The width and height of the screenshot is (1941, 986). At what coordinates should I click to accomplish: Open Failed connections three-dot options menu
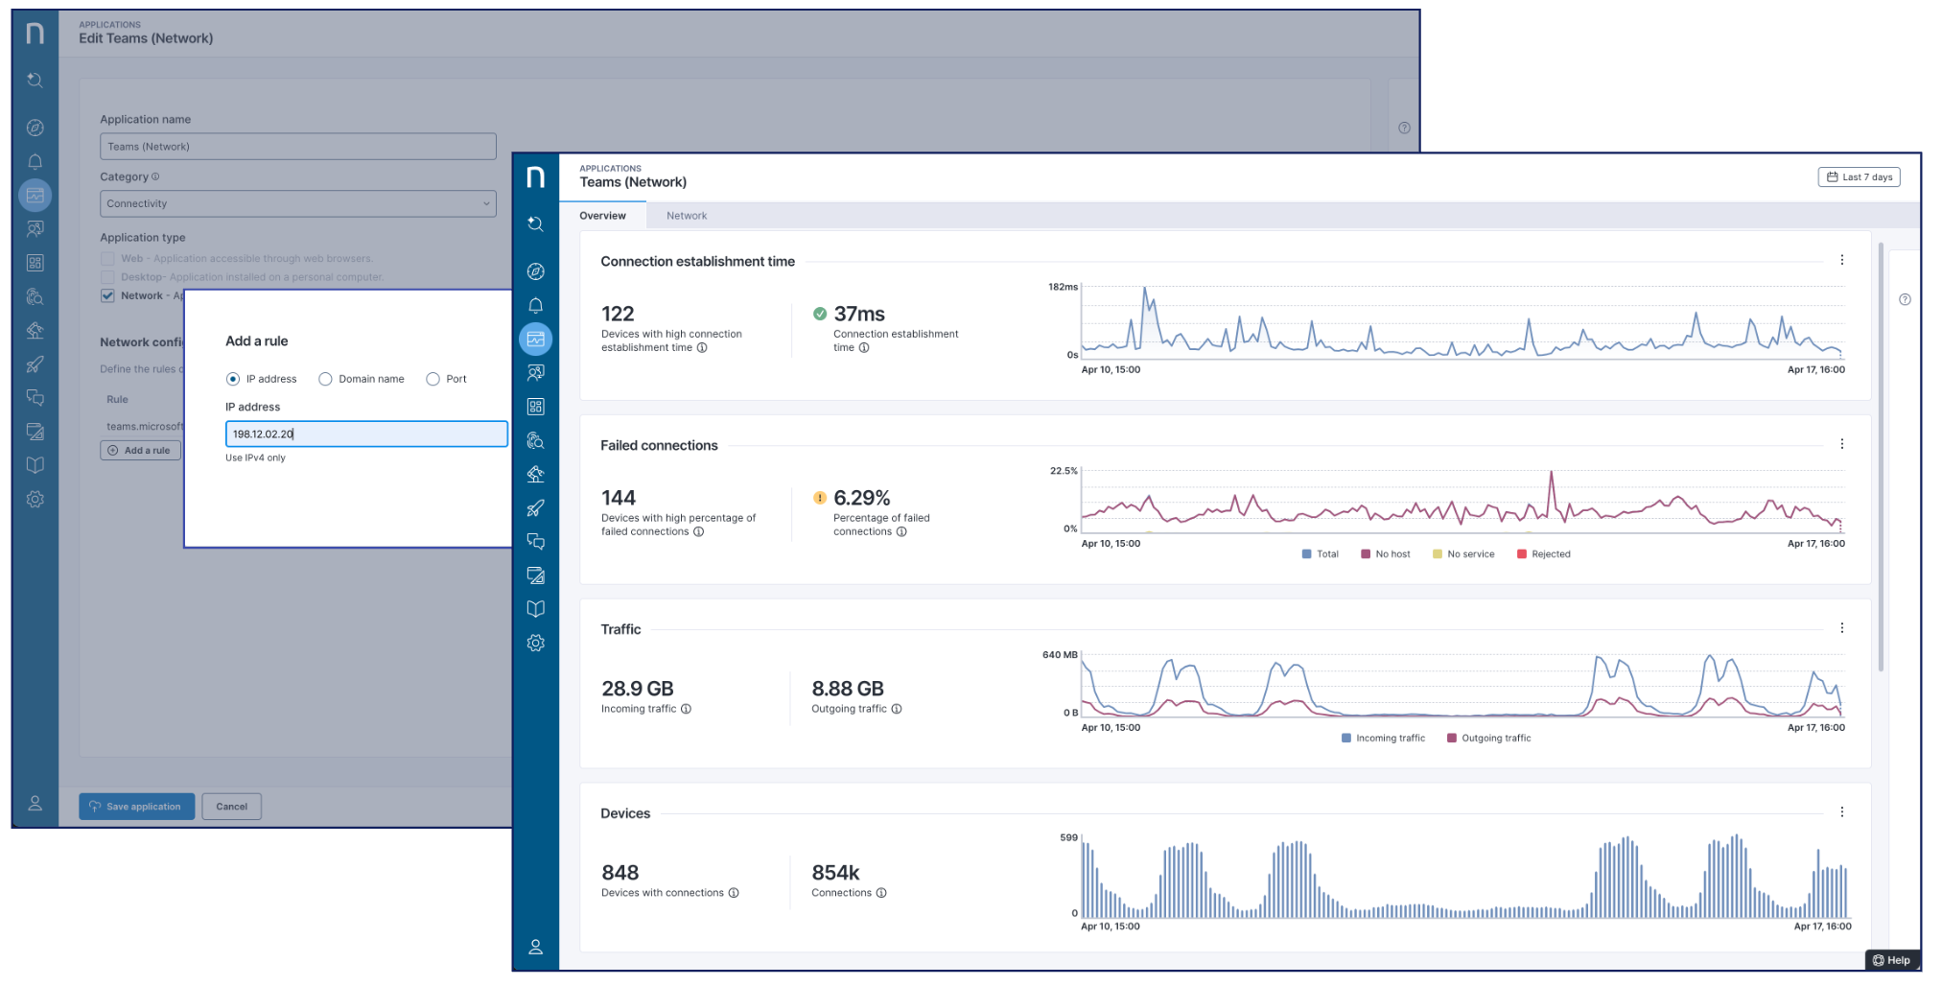pos(1841,445)
